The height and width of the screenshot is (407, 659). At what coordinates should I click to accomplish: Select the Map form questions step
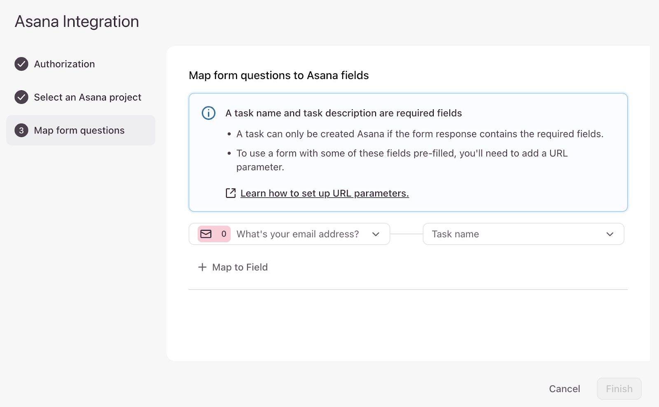[x=79, y=130]
